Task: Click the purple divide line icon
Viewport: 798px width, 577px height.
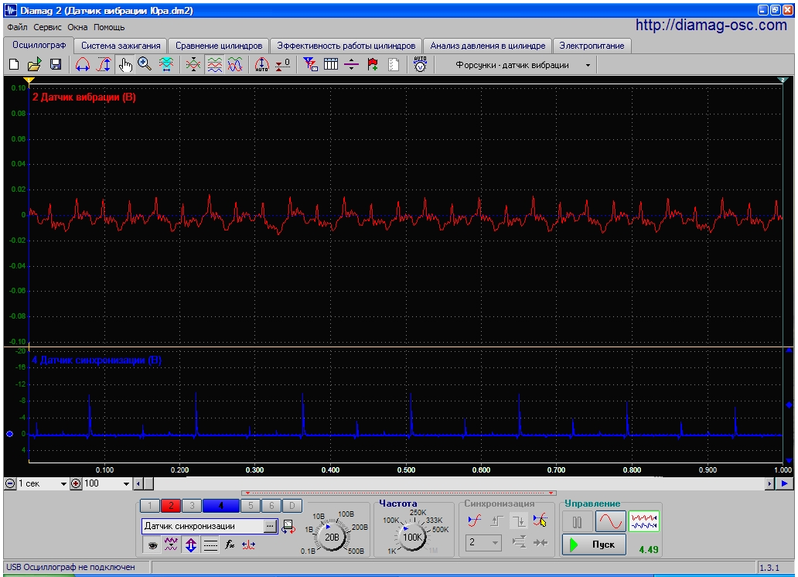Action: point(352,65)
